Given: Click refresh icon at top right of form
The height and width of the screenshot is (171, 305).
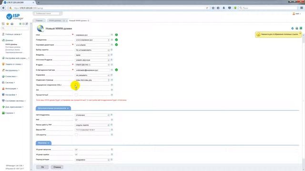Looking at the screenshot, I should coord(293,28).
